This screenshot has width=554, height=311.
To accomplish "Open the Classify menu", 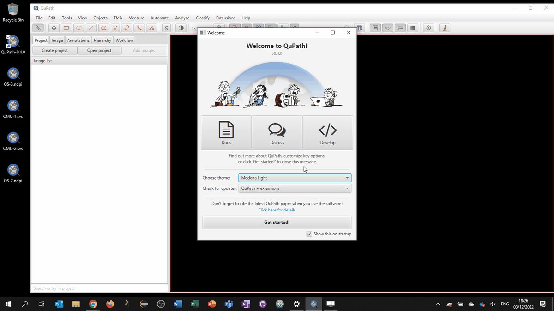I will (x=203, y=18).
